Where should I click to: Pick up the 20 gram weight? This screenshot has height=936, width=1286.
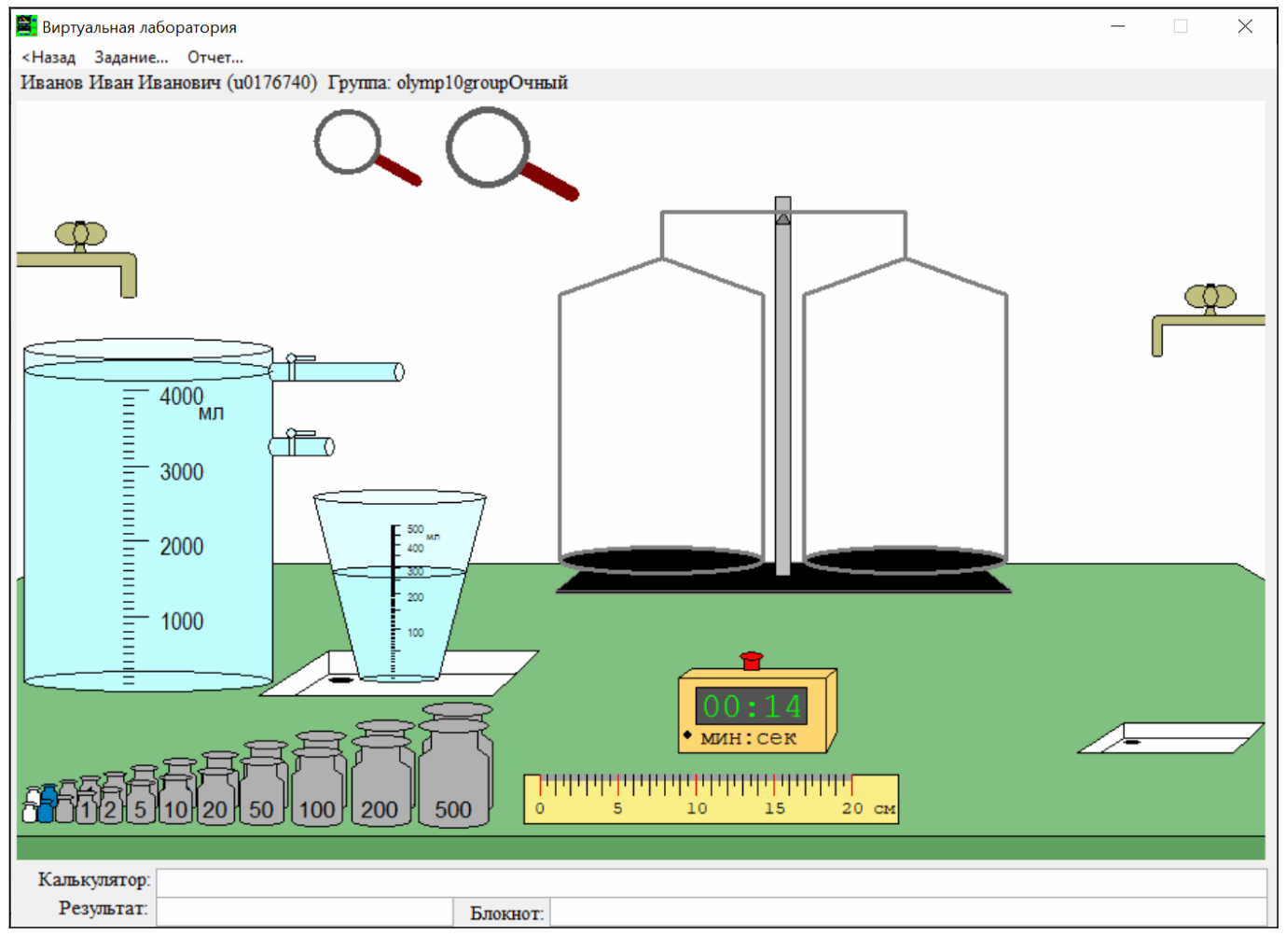point(217,789)
